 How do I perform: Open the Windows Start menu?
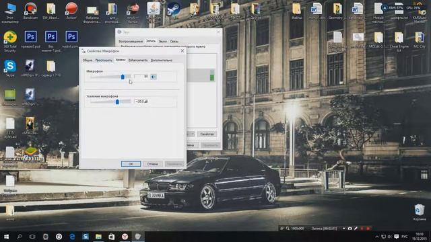pyautogui.click(x=6, y=237)
